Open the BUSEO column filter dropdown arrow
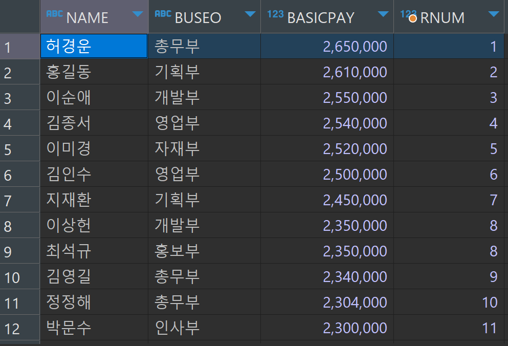The height and width of the screenshot is (346, 508). click(x=250, y=14)
